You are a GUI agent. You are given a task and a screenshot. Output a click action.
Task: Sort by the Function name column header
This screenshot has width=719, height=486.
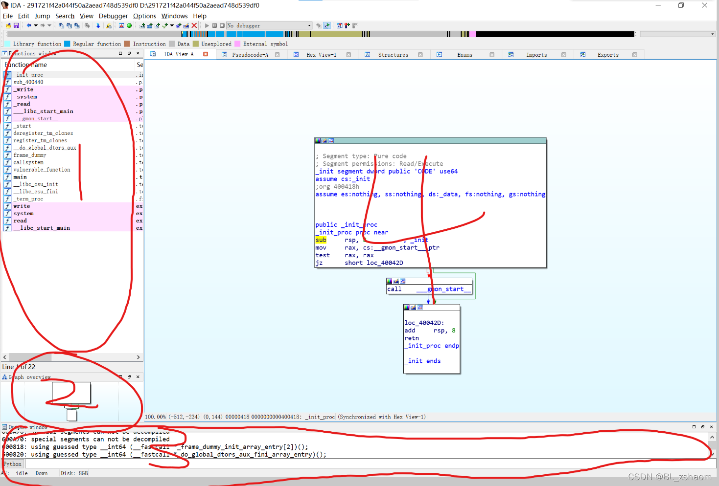point(69,65)
